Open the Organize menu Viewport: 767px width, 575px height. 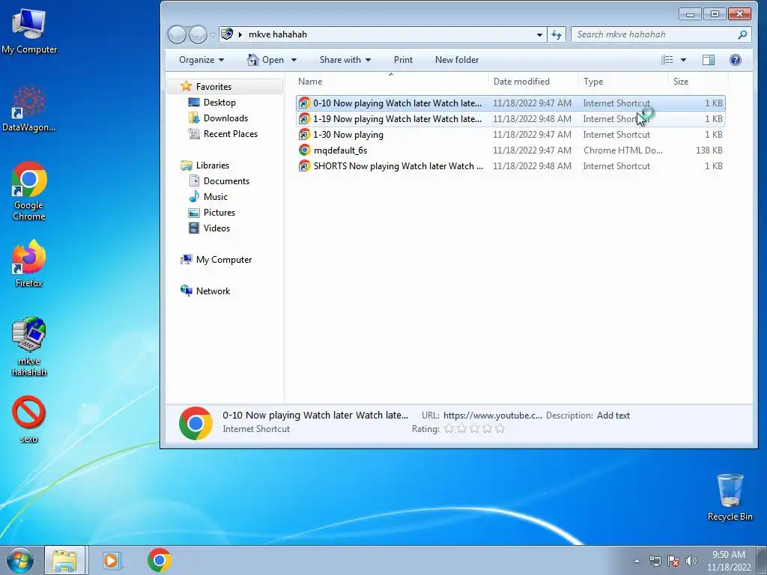pyautogui.click(x=201, y=60)
